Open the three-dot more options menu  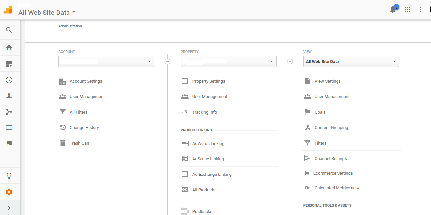pyautogui.click(x=420, y=9)
